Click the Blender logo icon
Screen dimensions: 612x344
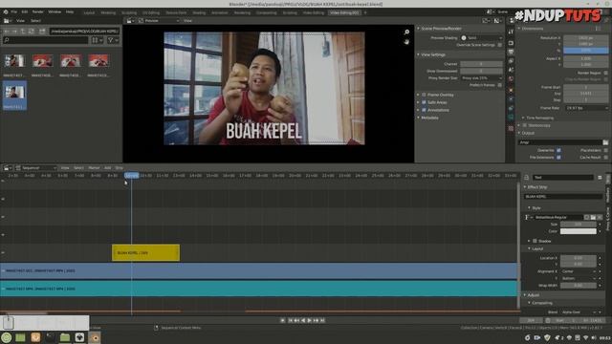click(6, 12)
